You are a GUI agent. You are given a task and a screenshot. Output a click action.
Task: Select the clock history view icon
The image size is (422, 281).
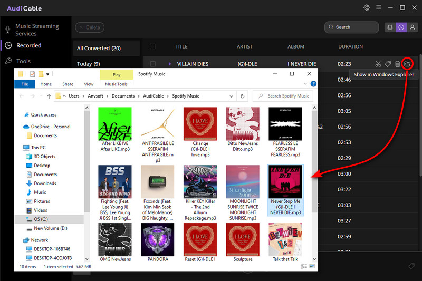tap(401, 27)
